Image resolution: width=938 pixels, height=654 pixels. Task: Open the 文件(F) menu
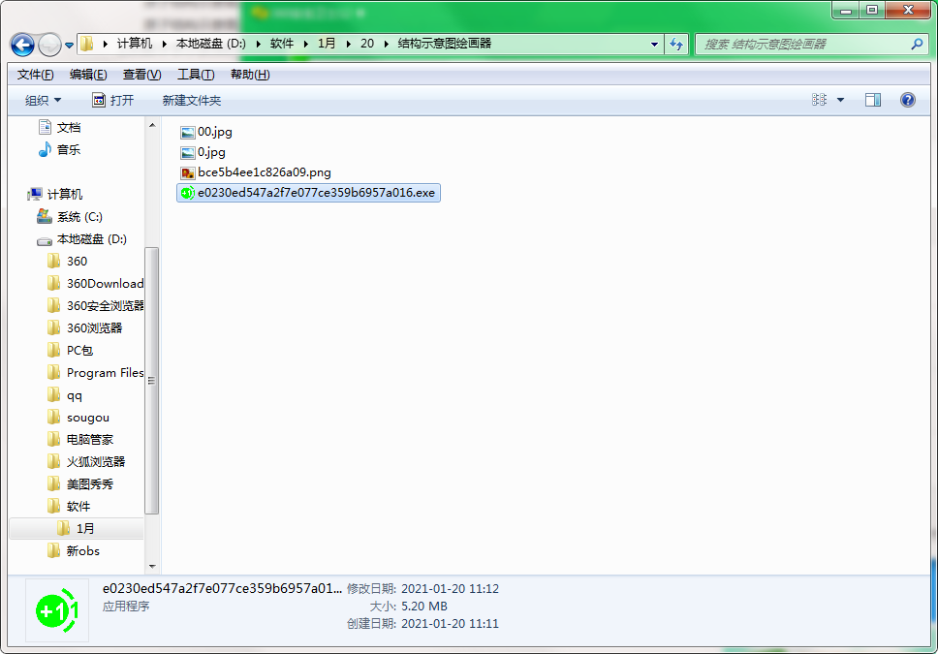pos(36,75)
